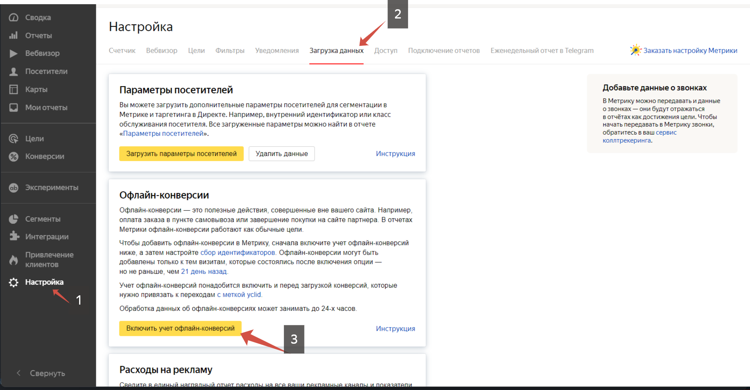750x390 pixels.
Task: Open Сводка in the sidebar
Action: coord(38,17)
